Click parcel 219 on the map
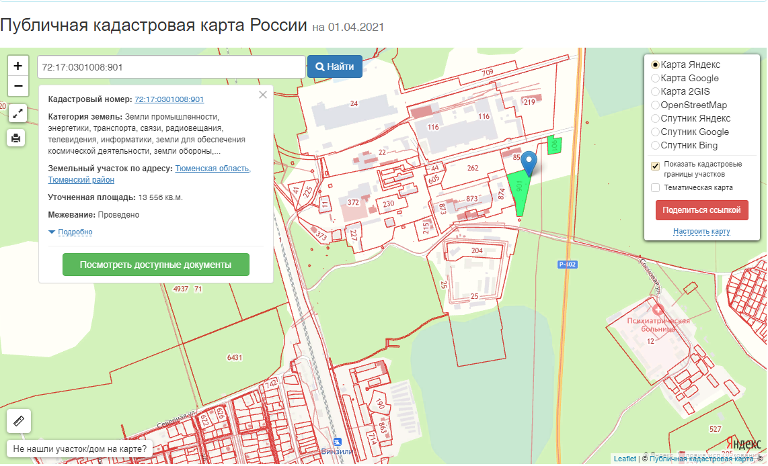The width and height of the screenshot is (768, 466). click(x=529, y=102)
